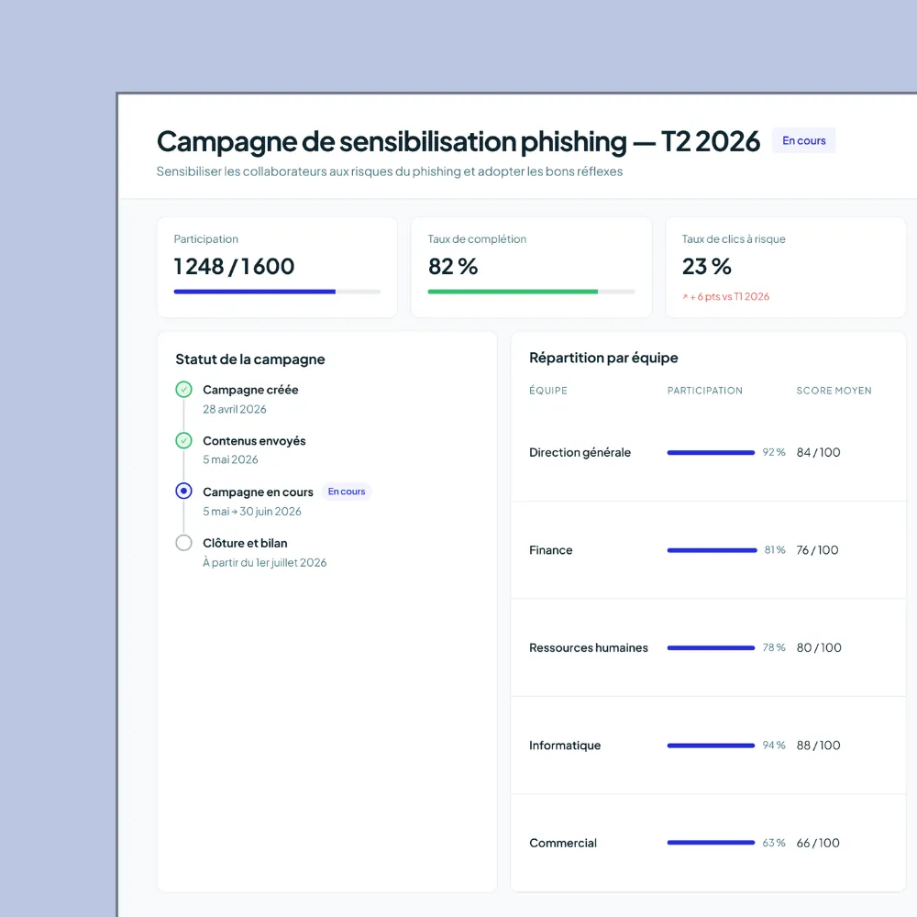The width and height of the screenshot is (917, 917).
Task: Click the + 6 pts vs T1 2026 trend text
Action: 730,297
